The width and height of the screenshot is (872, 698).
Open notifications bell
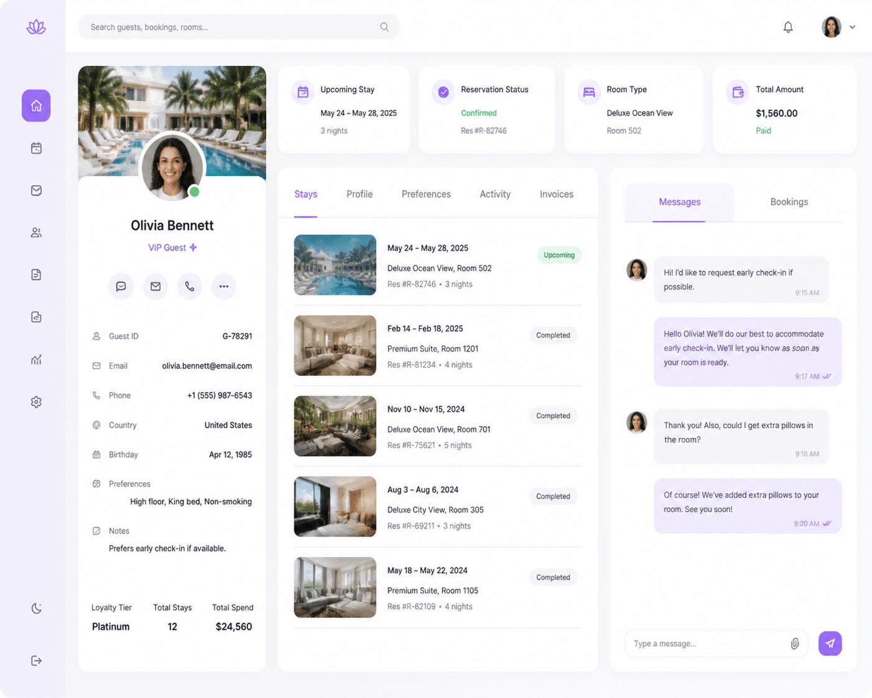point(788,27)
